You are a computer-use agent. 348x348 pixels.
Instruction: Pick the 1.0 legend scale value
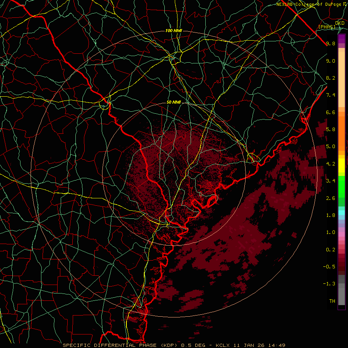331,232
